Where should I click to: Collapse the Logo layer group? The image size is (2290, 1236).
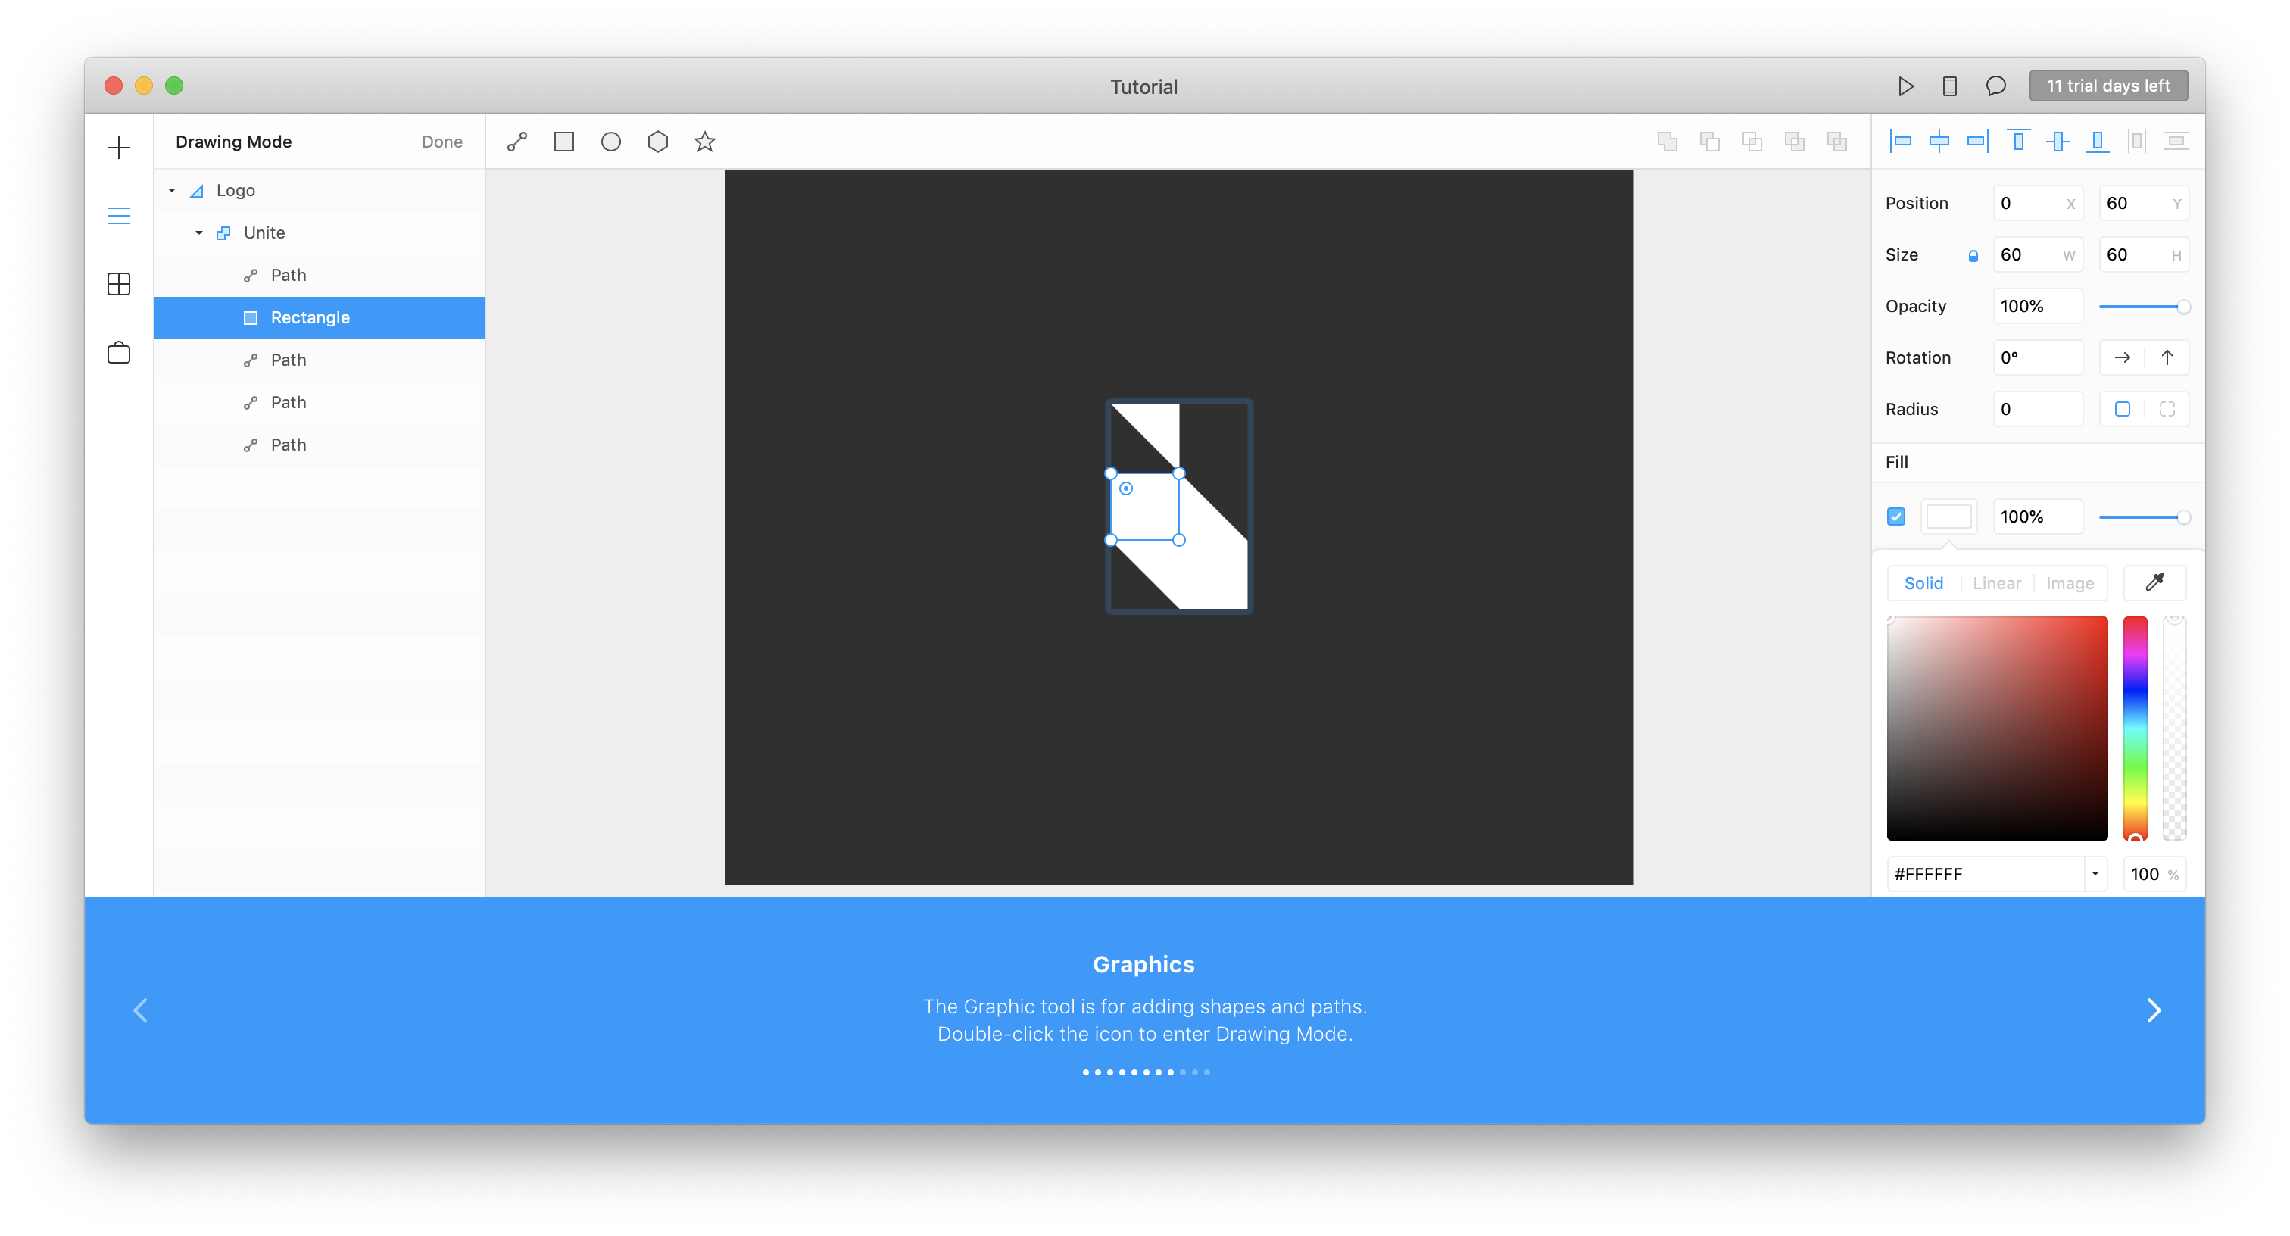point(173,190)
